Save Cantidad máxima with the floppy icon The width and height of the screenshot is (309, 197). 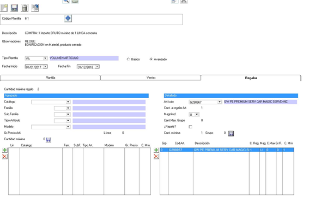pos(49,140)
